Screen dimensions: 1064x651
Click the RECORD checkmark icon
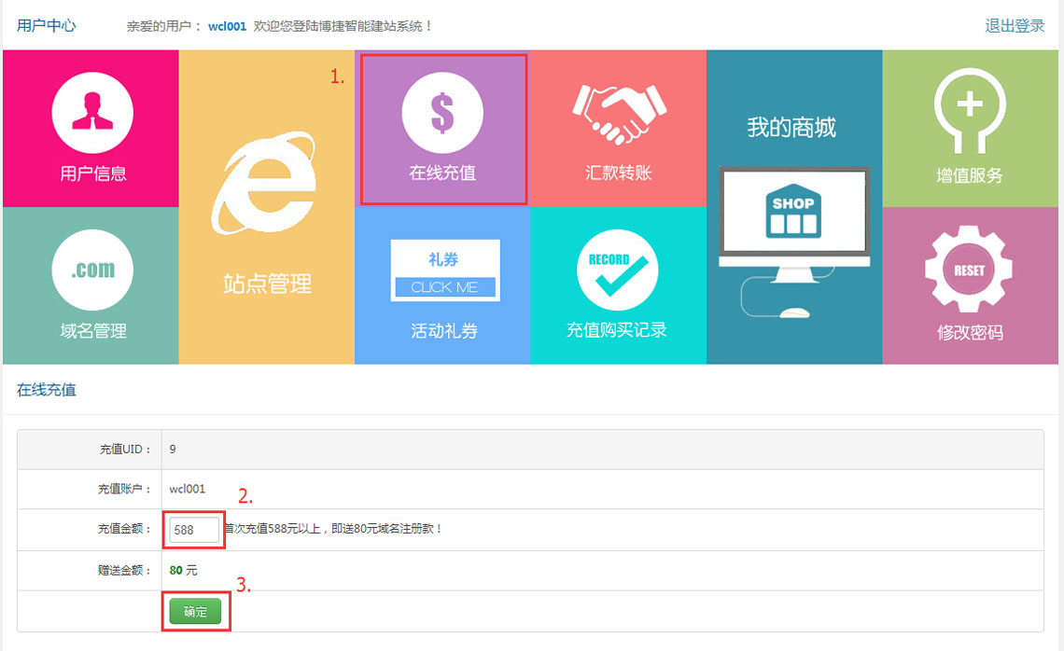pyautogui.click(x=617, y=270)
